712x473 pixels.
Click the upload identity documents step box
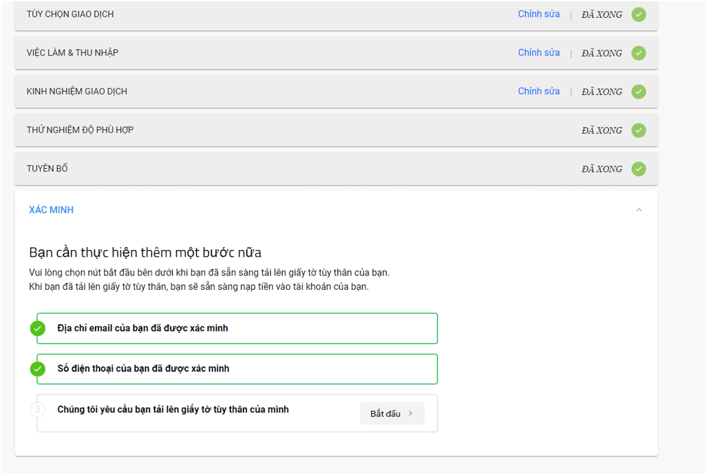(x=237, y=413)
